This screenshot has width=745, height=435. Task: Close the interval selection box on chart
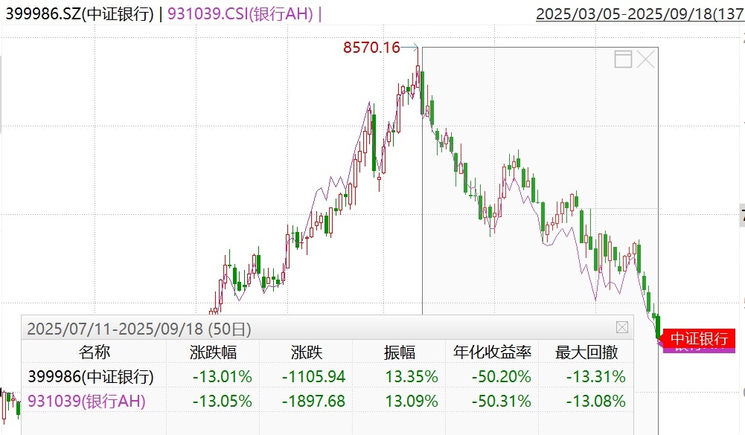click(x=645, y=59)
